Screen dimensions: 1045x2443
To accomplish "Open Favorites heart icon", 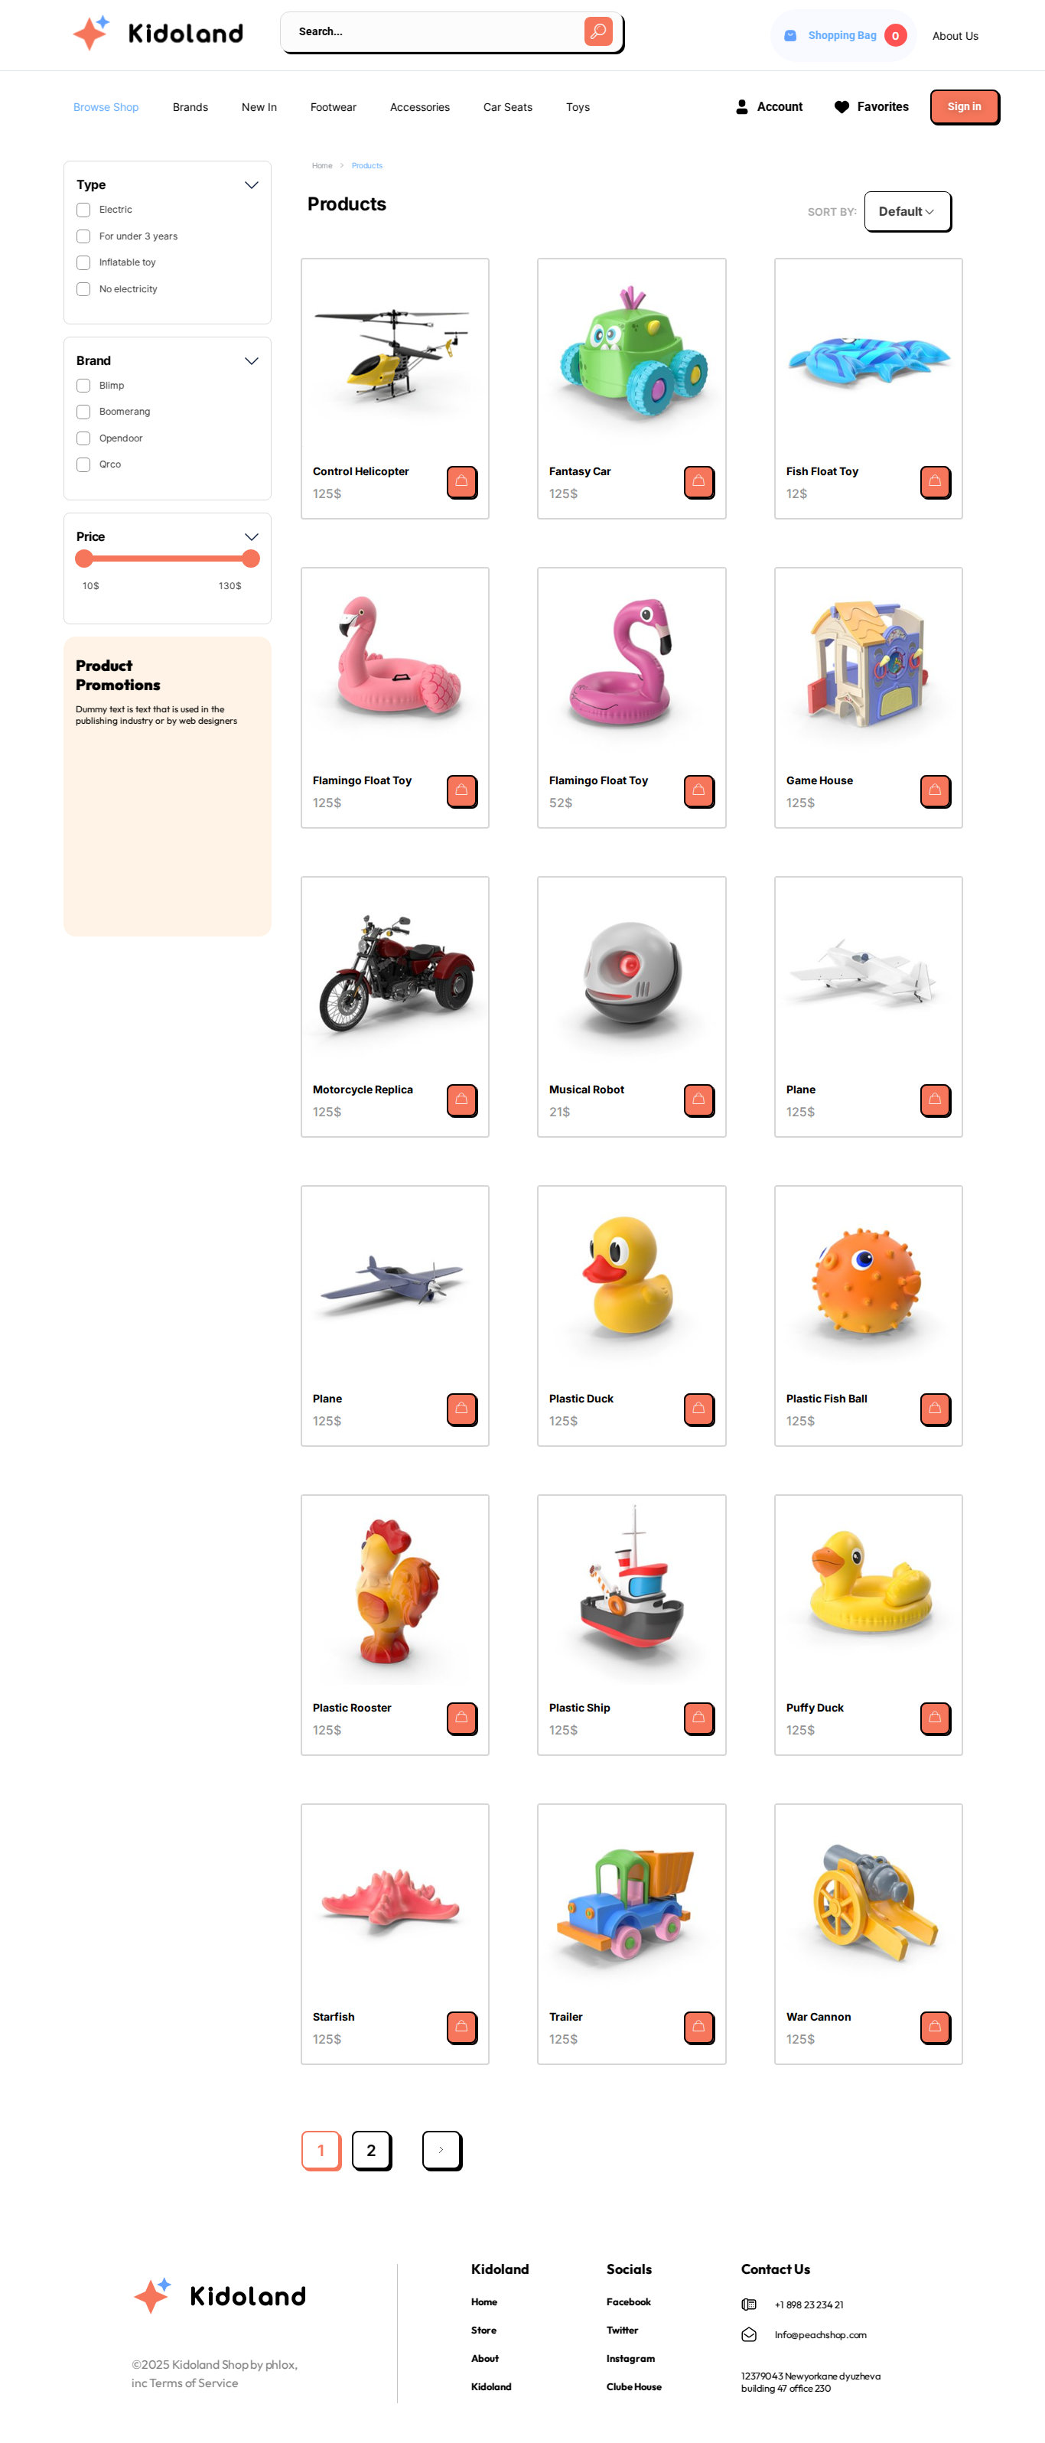I will pyautogui.click(x=841, y=107).
